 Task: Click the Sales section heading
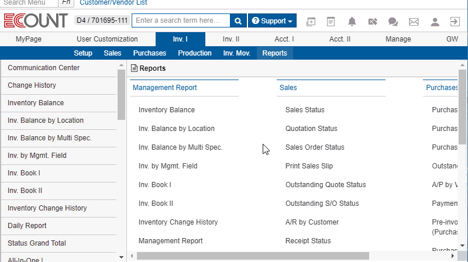click(288, 88)
